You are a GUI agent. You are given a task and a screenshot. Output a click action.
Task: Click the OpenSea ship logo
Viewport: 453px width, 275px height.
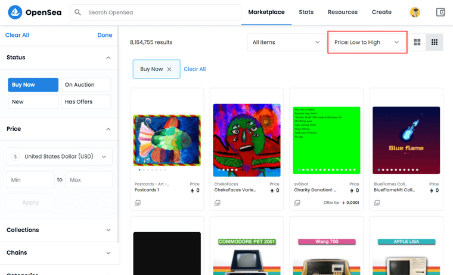pos(15,12)
